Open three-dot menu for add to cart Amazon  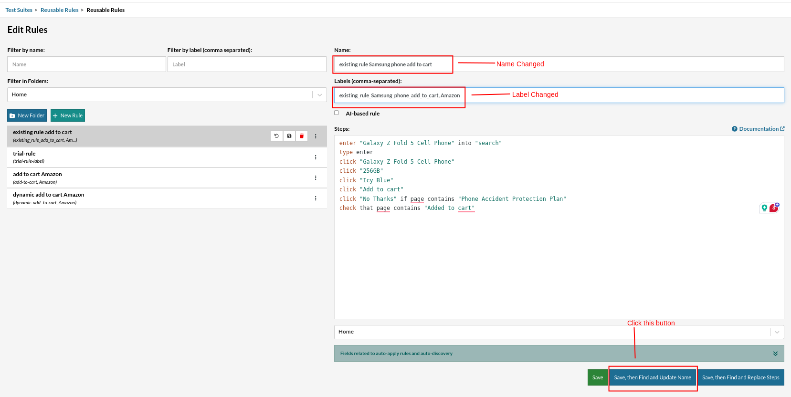pos(316,178)
